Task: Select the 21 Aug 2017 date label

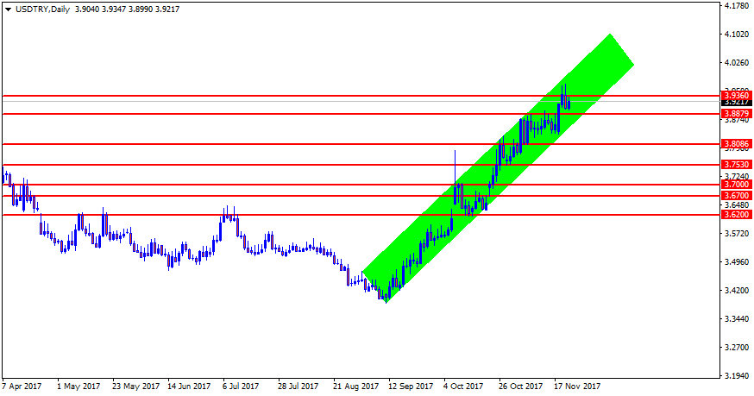Action: (x=355, y=386)
